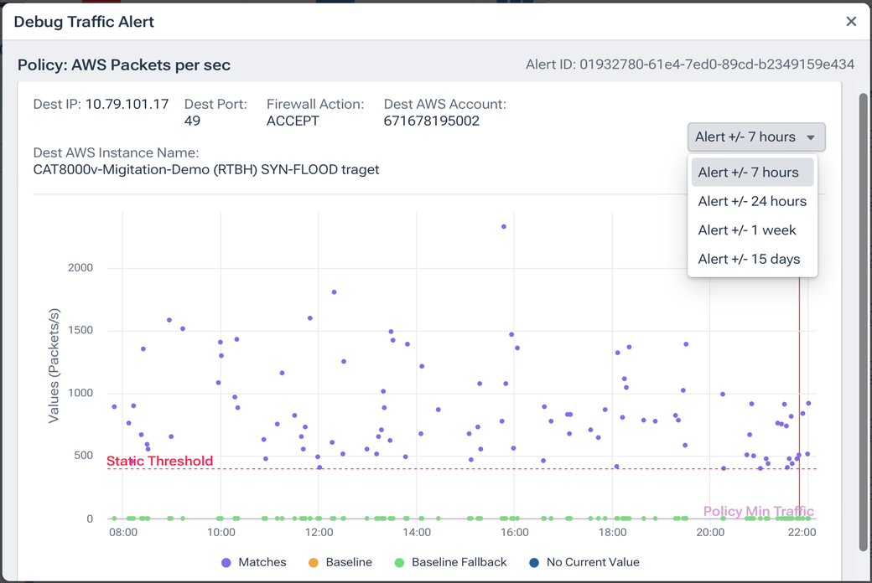The width and height of the screenshot is (872, 583).
Task: Click the orange Baseline legend dot
Action: click(x=315, y=562)
